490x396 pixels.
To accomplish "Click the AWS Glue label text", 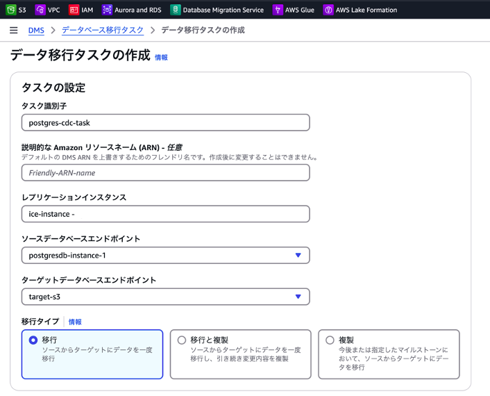I will (x=299, y=10).
